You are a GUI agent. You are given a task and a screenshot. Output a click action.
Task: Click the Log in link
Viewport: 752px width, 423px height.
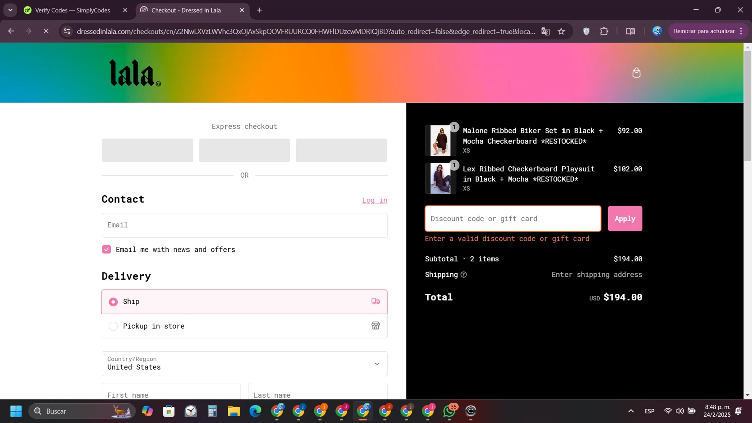(x=374, y=200)
